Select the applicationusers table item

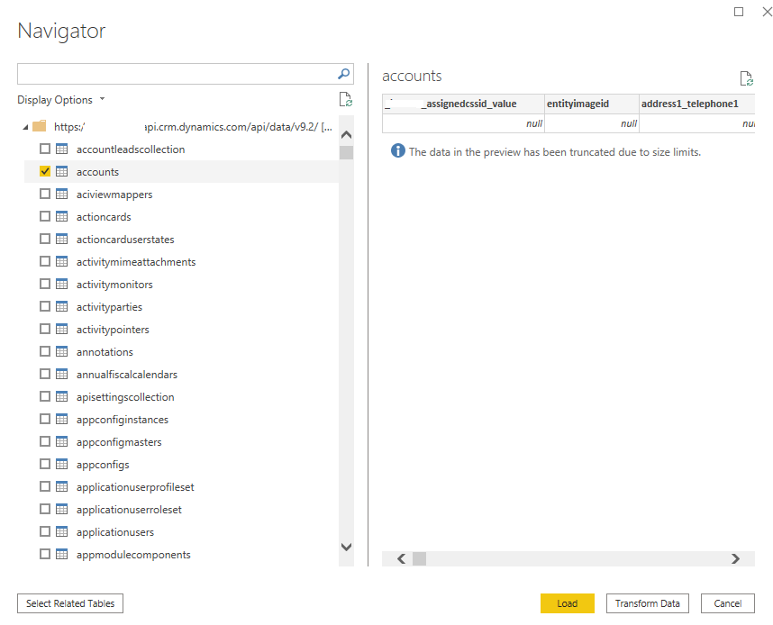point(115,532)
